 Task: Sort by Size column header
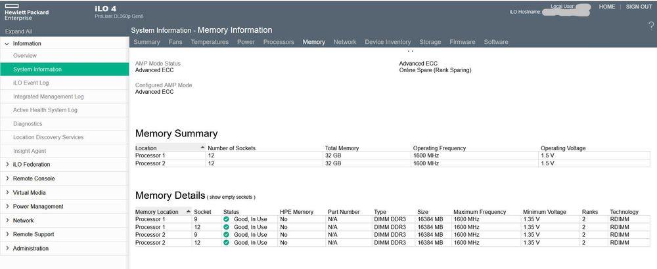point(422,212)
